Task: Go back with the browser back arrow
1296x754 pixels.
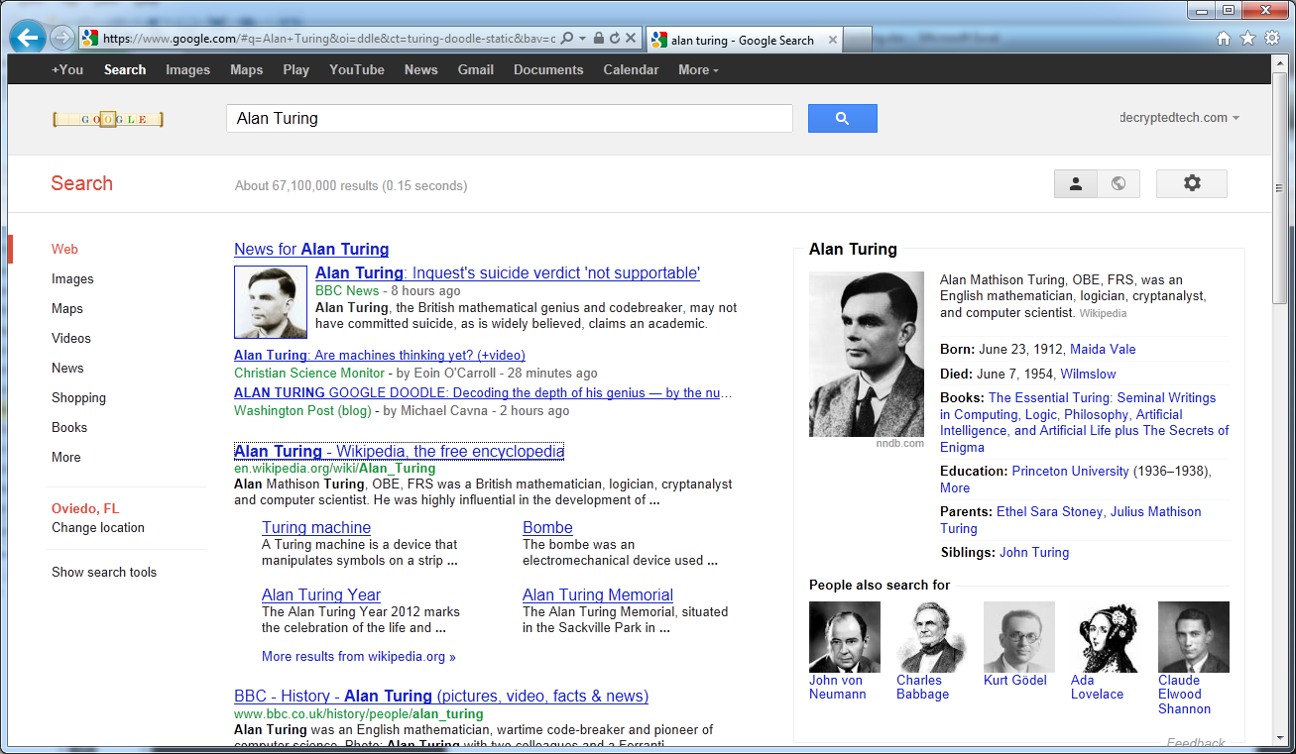Action: tap(27, 38)
